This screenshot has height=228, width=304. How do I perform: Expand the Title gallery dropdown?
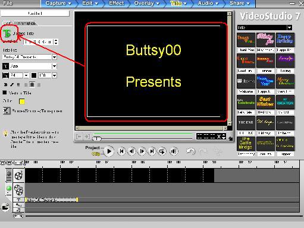tap(290, 27)
